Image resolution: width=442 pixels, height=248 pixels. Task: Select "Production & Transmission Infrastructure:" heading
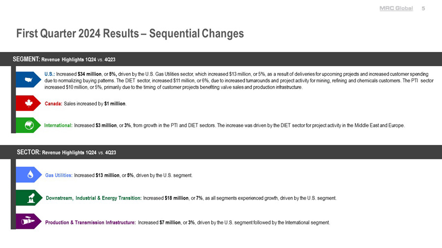click(90, 223)
